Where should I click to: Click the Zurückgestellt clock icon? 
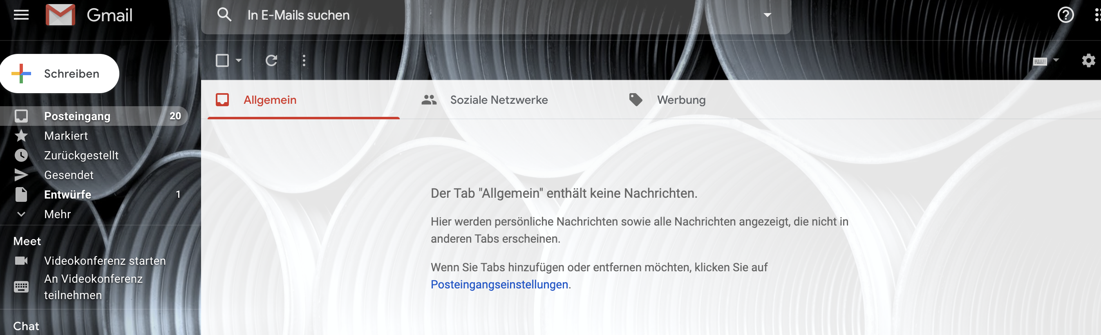[21, 155]
